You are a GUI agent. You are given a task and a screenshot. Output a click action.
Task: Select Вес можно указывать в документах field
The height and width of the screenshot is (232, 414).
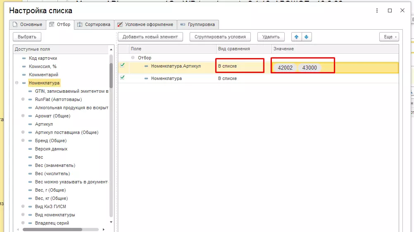pyautogui.click(x=71, y=182)
